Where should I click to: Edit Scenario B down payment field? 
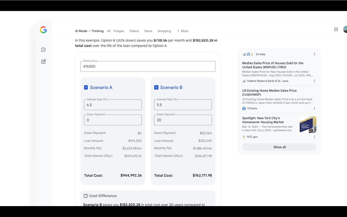(x=183, y=120)
